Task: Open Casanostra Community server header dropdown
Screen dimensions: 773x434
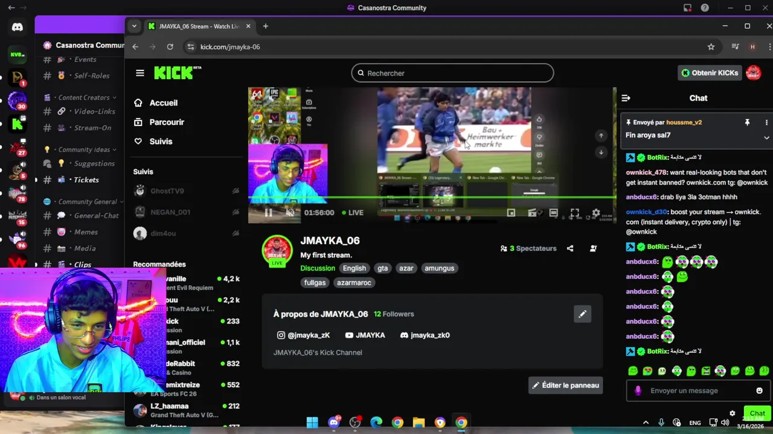Action: pos(83,45)
